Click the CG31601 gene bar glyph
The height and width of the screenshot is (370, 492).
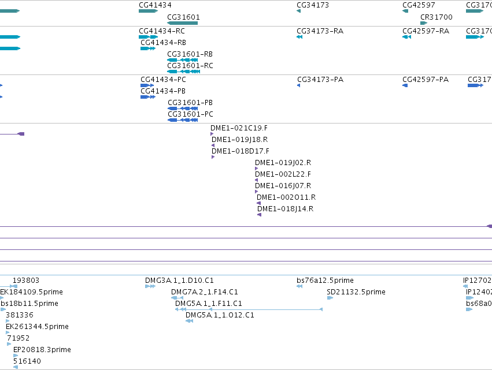182,23
